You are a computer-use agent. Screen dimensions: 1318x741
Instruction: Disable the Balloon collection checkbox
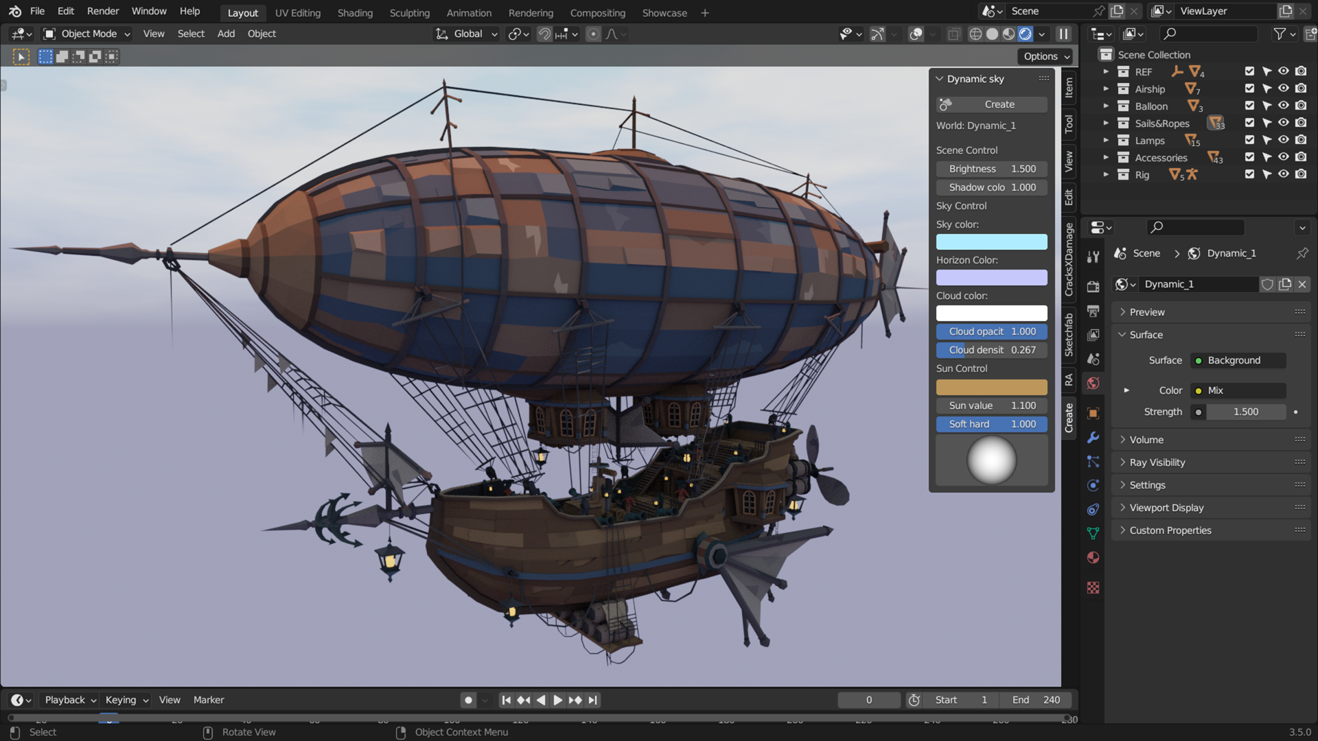pos(1249,105)
